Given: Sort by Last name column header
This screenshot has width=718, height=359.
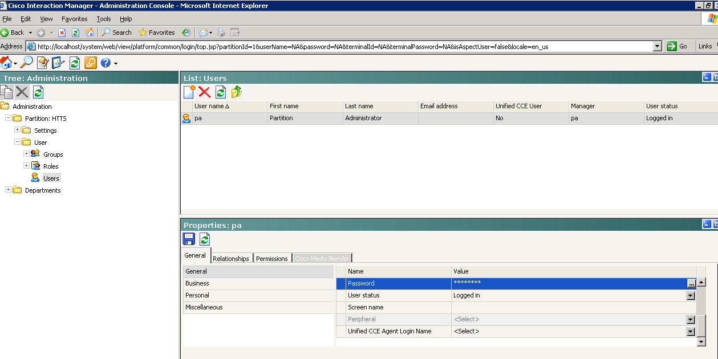Looking at the screenshot, I should point(380,106).
